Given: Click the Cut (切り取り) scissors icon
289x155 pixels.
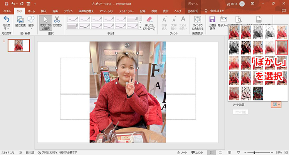Looking at the screenshot, I should click(x=57, y=22).
